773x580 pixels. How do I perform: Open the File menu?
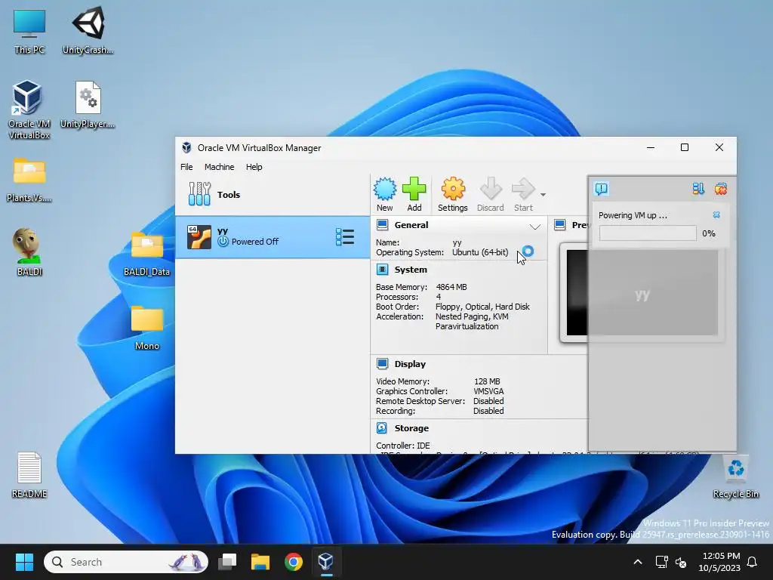coord(186,167)
